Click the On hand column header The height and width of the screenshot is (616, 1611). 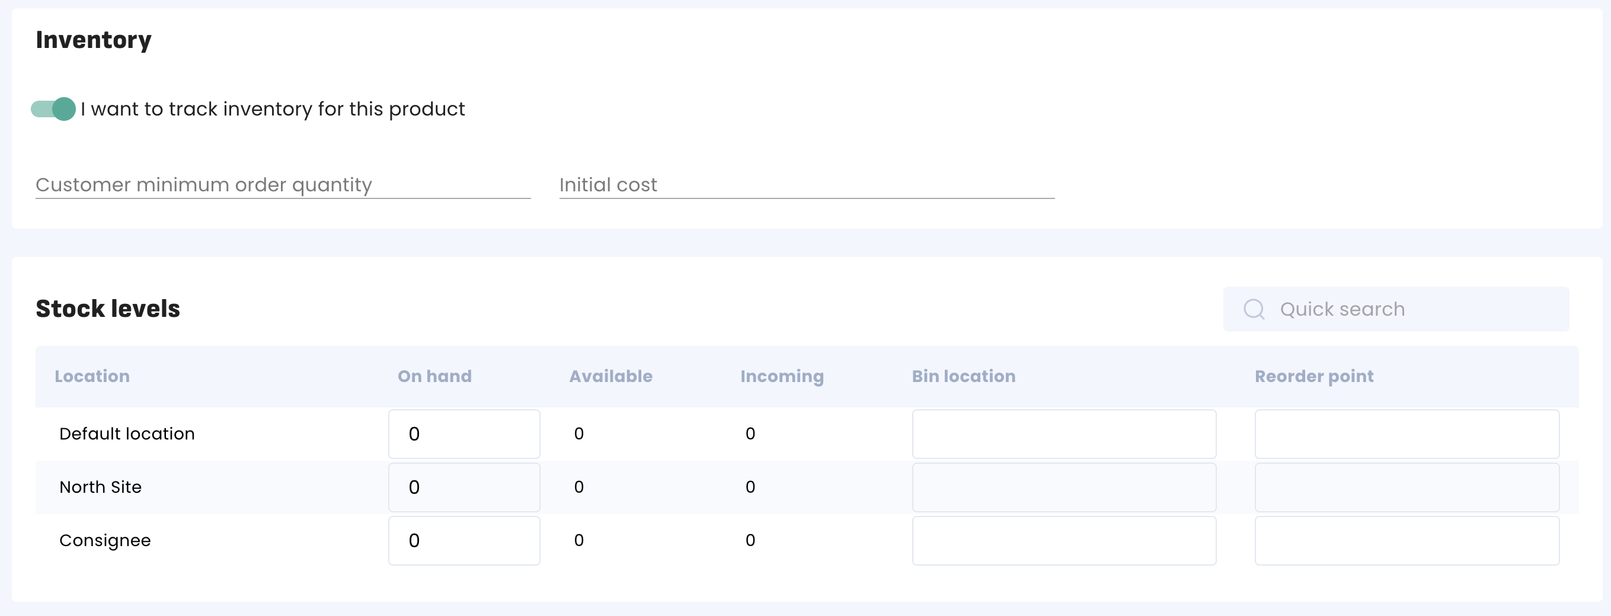click(434, 376)
